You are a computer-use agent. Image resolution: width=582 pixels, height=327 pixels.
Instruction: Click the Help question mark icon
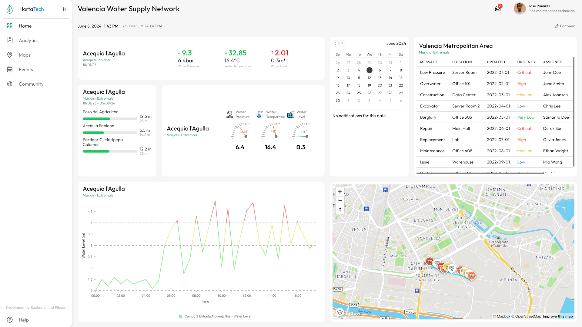tap(10, 320)
